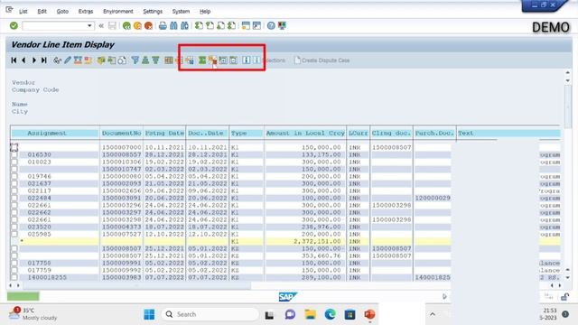The image size is (578, 325).
Task: Open the Extras menu
Action: coord(86,12)
